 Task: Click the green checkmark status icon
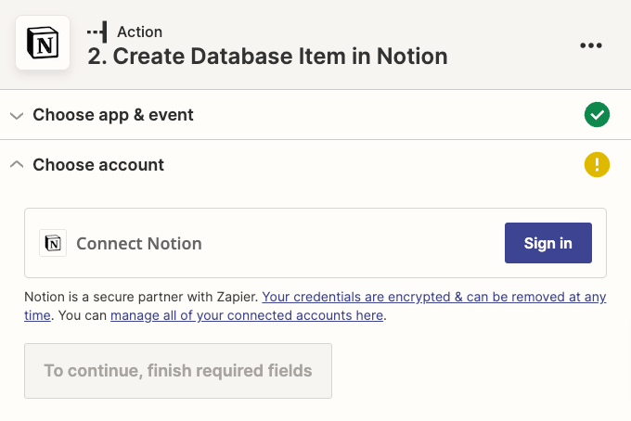(597, 115)
